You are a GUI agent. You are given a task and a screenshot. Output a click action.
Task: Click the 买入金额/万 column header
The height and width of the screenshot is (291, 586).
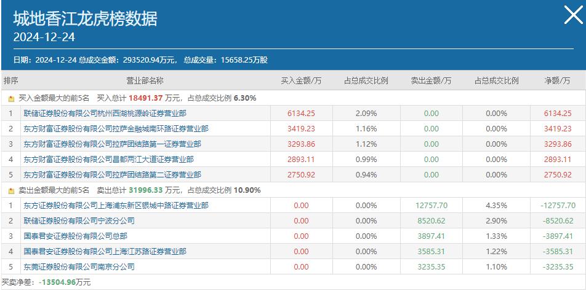301,81
